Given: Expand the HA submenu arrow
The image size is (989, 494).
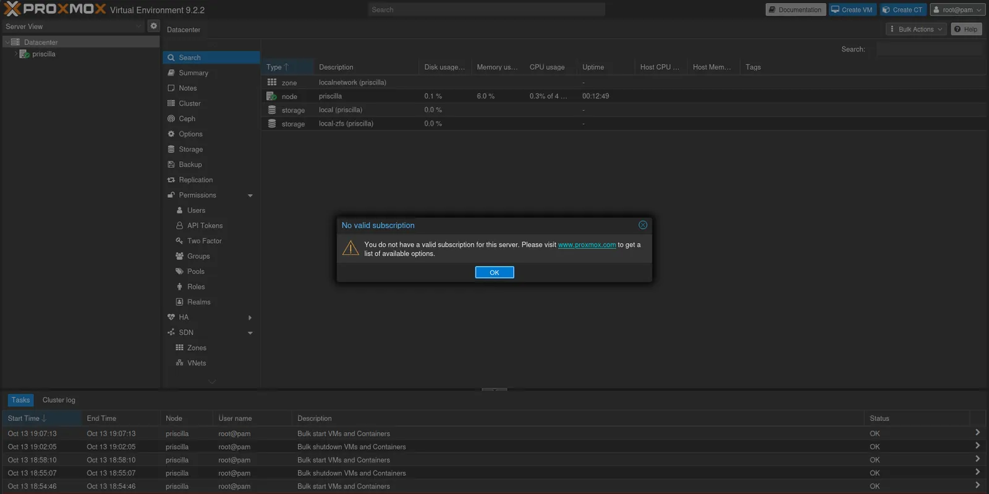Looking at the screenshot, I should click(x=250, y=318).
